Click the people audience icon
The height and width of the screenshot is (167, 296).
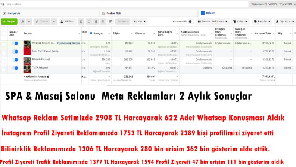tap(103, 22)
